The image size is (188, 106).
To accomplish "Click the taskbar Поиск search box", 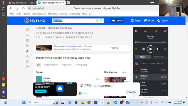I will click(x=43, y=102).
